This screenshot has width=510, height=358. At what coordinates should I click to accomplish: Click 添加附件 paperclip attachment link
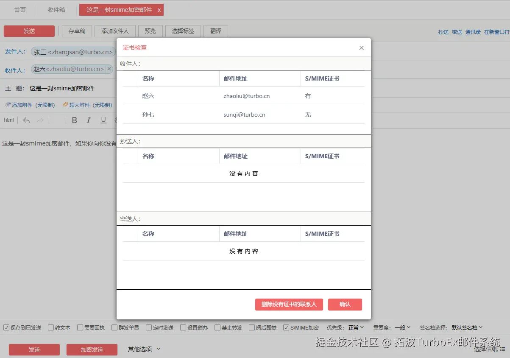pyautogui.click(x=30, y=105)
